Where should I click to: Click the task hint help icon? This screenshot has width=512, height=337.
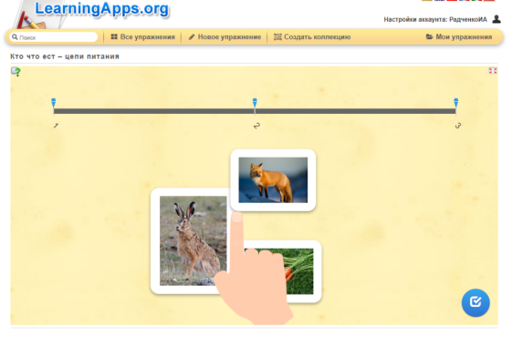tap(16, 71)
